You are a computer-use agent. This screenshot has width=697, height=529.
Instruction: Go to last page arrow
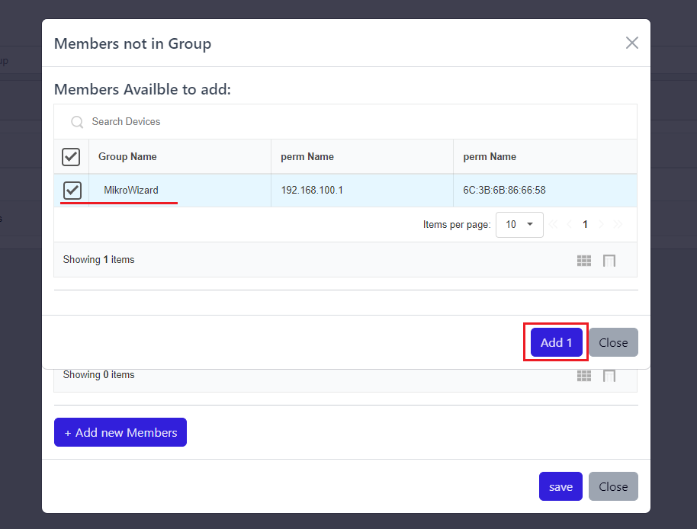tap(618, 225)
